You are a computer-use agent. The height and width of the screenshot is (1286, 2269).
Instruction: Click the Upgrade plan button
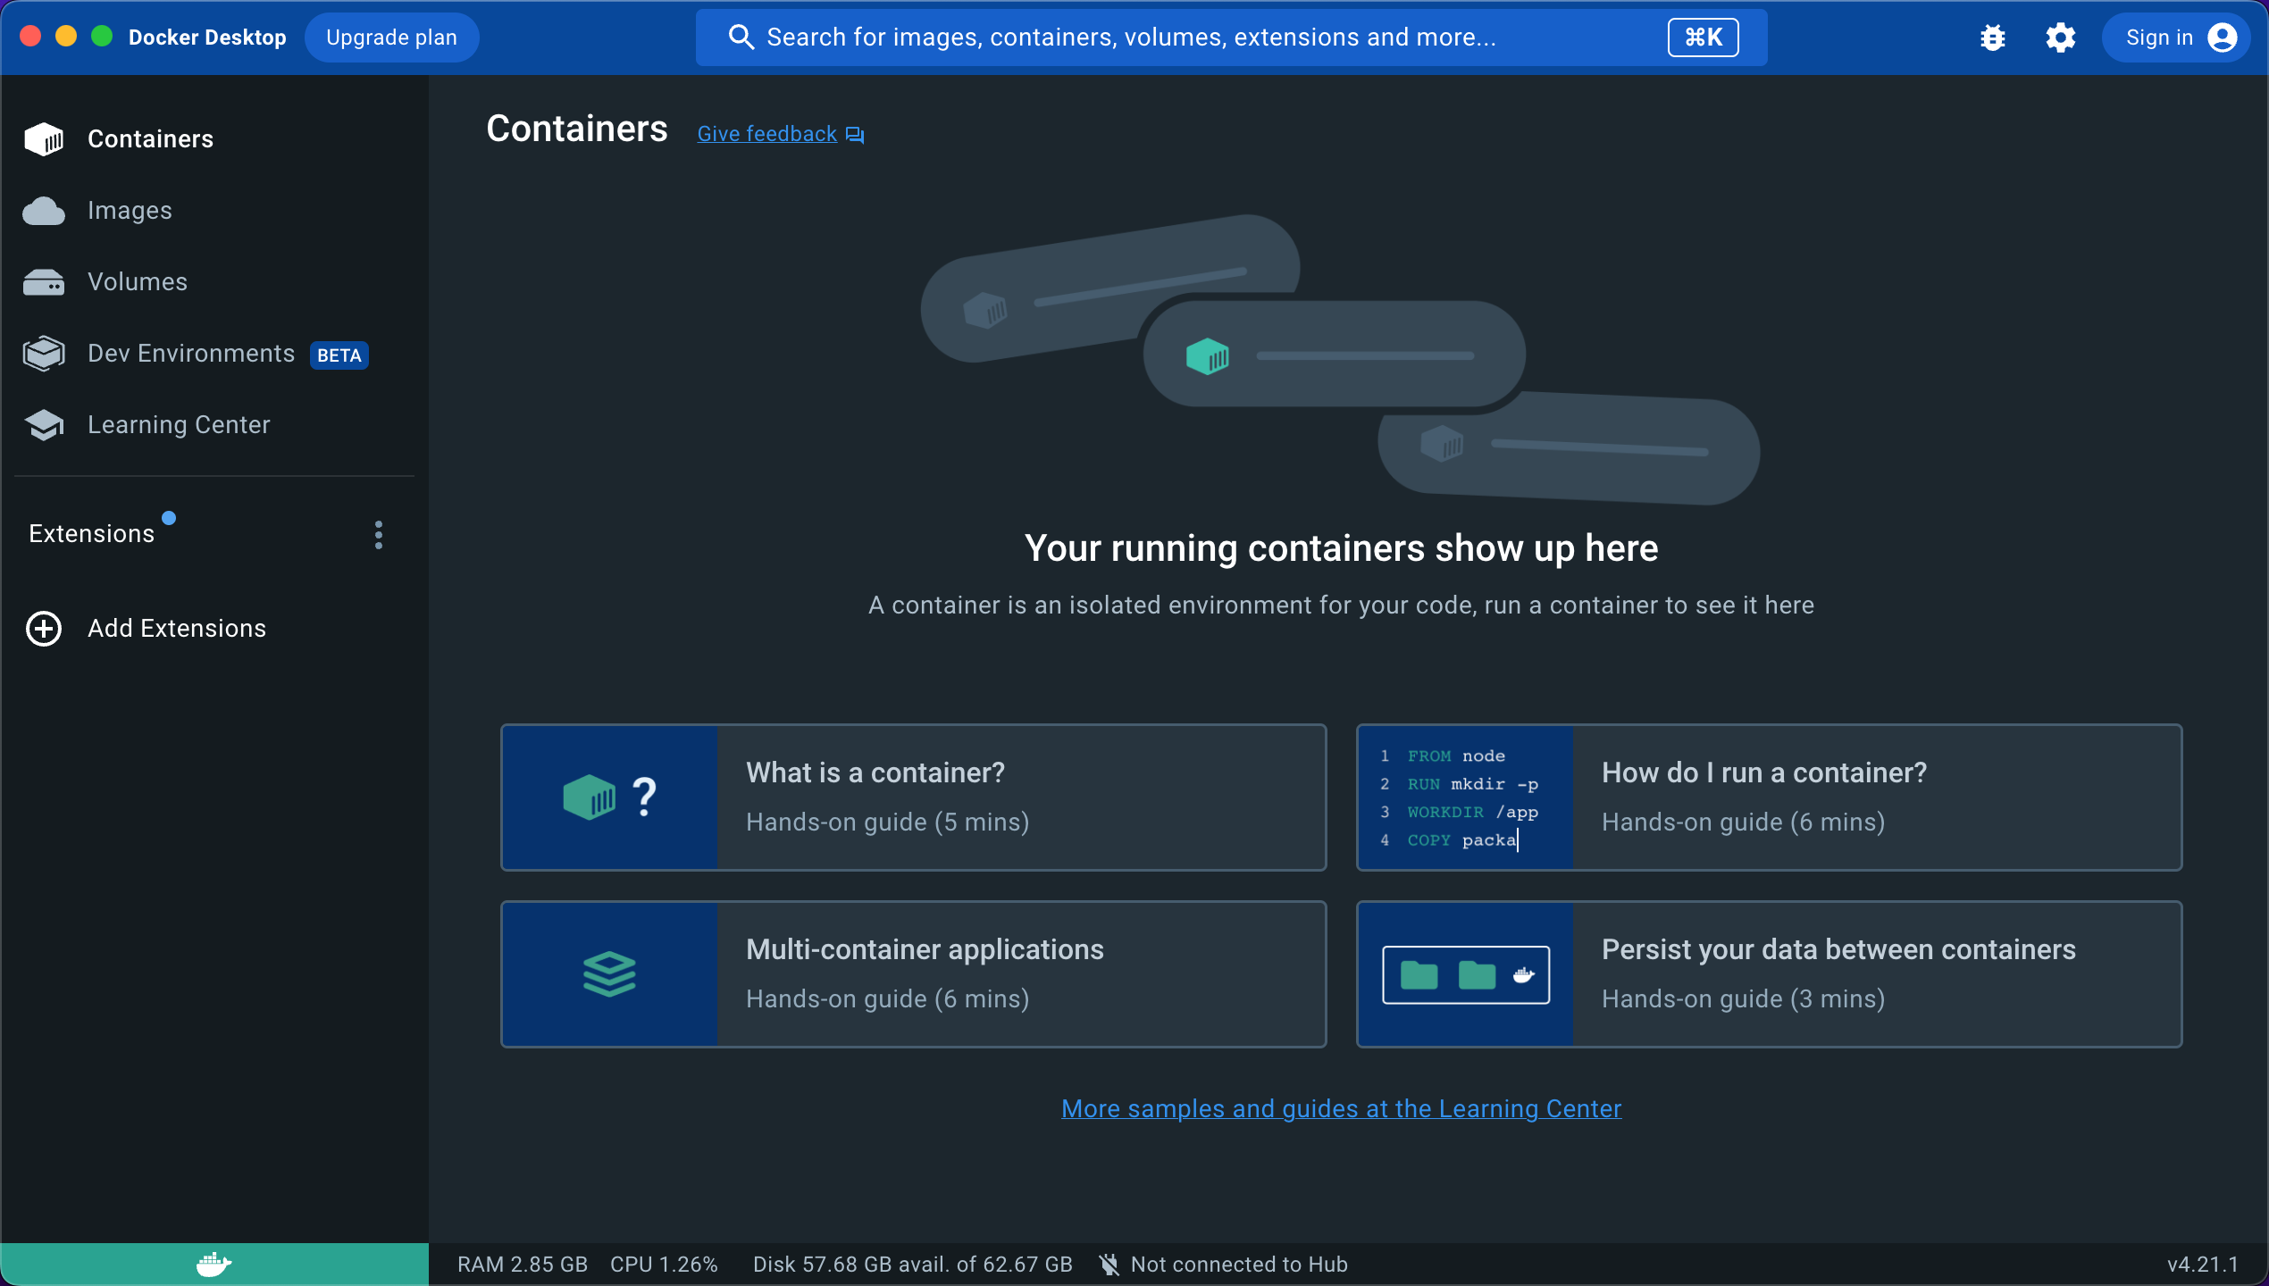coord(391,38)
